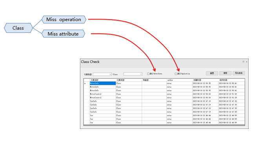Close the Class Check window
Viewport: 258px width, 141px height.
click(247, 62)
